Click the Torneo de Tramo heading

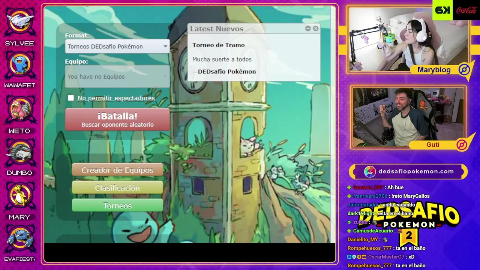[x=219, y=45]
